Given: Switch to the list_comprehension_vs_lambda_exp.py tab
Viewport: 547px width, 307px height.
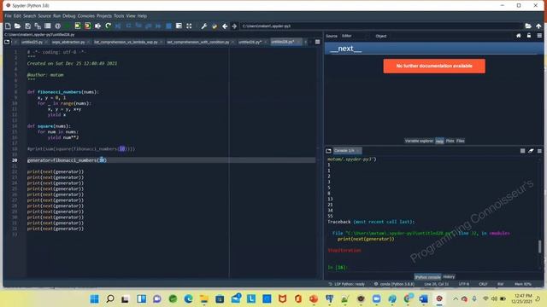Looking at the screenshot, I should [126, 42].
